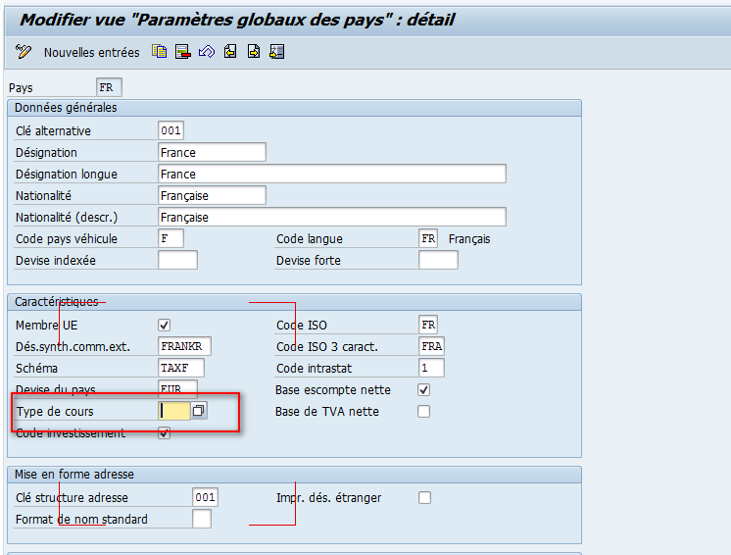
Task: Focus the Format de nom standard field
Action: (x=201, y=519)
